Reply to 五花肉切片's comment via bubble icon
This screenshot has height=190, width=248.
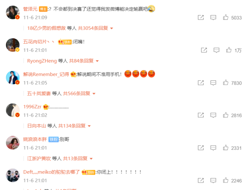216,50
